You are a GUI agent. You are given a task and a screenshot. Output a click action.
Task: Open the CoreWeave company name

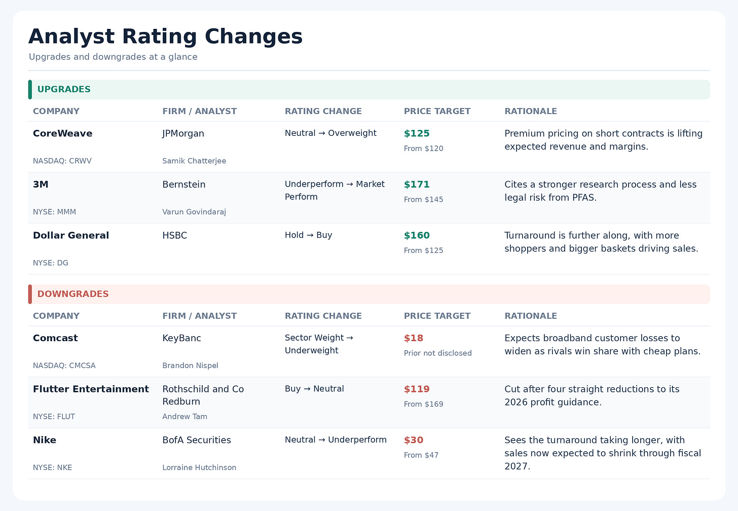point(63,133)
